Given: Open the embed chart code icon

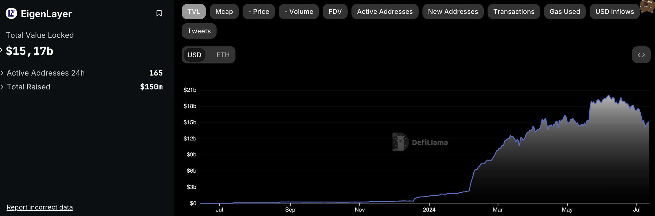Looking at the screenshot, I should (x=641, y=55).
